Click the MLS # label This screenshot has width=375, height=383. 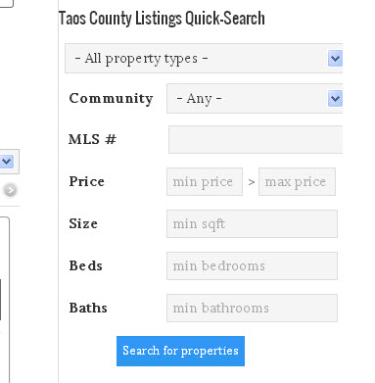(92, 139)
